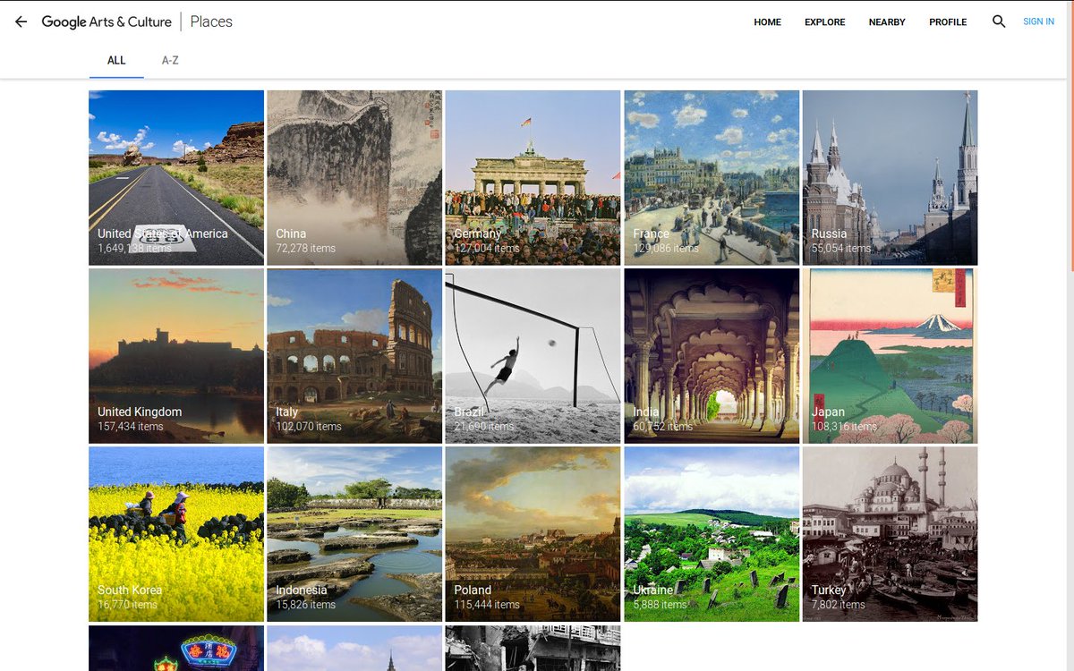Open the PROFILE menu item
The image size is (1074, 671).
pos(948,22)
